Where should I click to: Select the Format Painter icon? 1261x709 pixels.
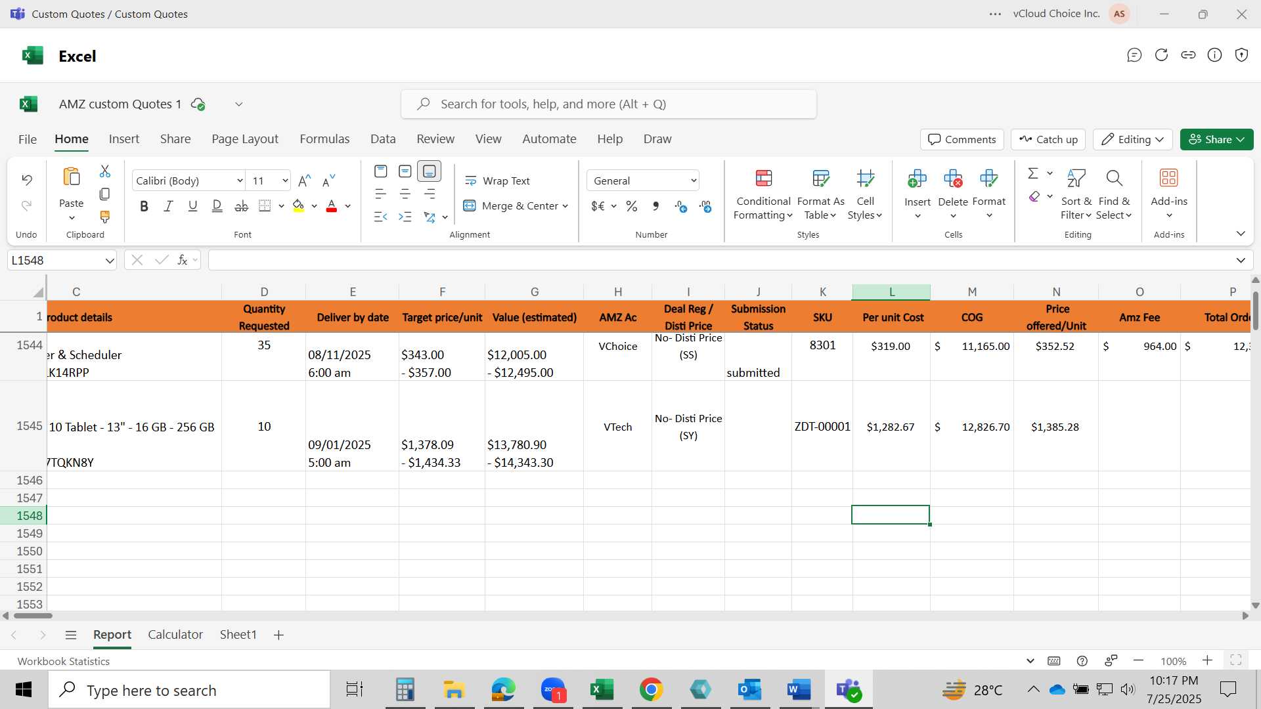(104, 217)
